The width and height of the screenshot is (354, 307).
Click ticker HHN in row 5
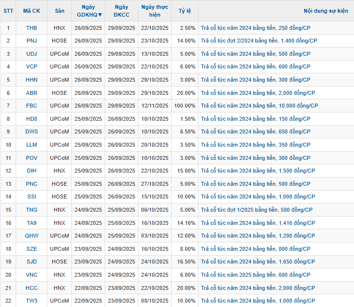31,80
